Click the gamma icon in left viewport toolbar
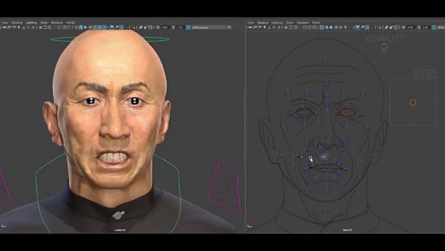Screen dimensions: 445x251 173,28
